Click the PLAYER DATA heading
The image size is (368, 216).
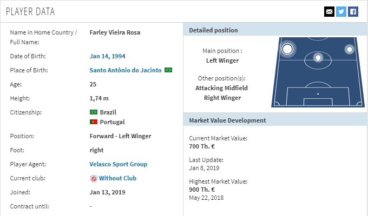[30, 11]
